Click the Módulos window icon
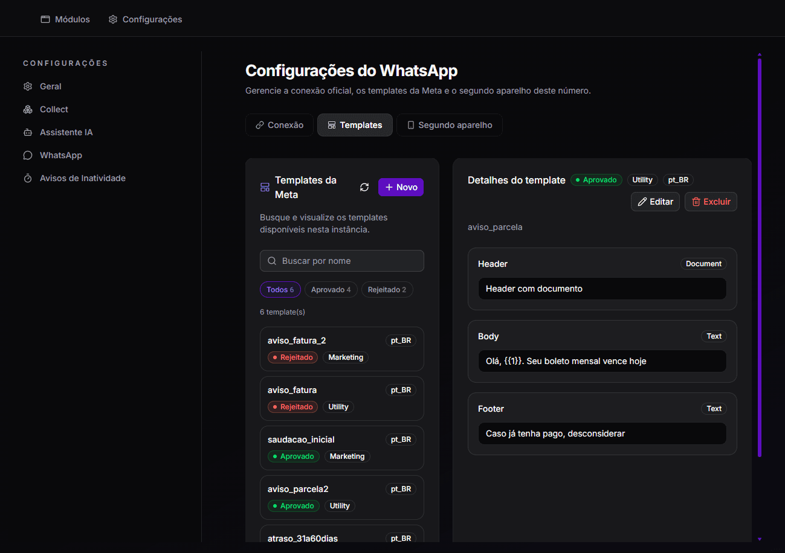Image resolution: width=785 pixels, height=553 pixels. click(x=45, y=19)
